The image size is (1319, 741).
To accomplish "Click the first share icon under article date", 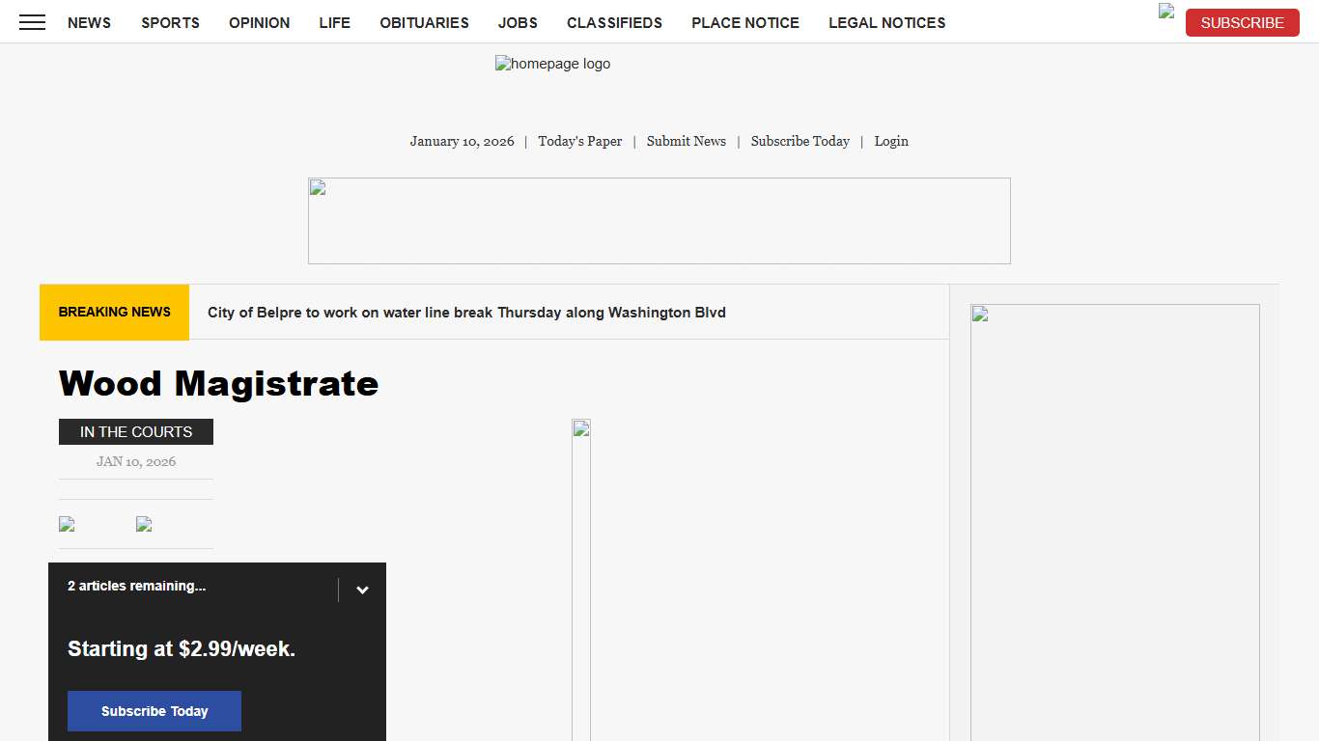I will coord(67,524).
